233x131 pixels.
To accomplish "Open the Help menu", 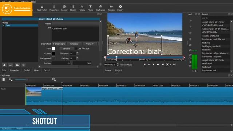I will click(33, 1).
